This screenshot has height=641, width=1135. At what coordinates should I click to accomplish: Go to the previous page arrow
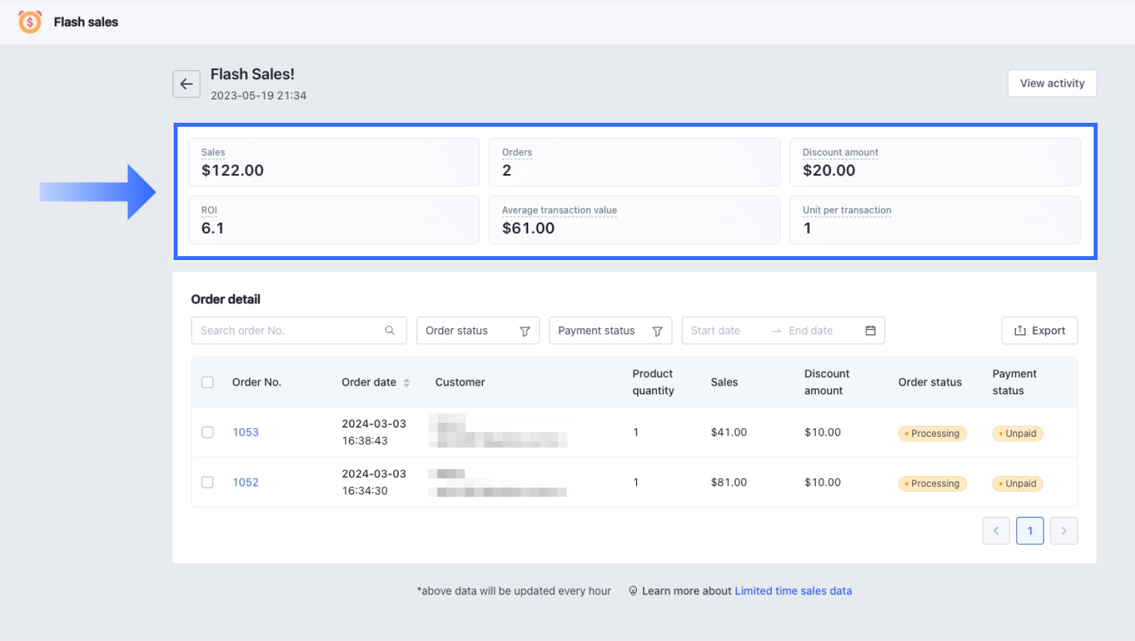(995, 531)
